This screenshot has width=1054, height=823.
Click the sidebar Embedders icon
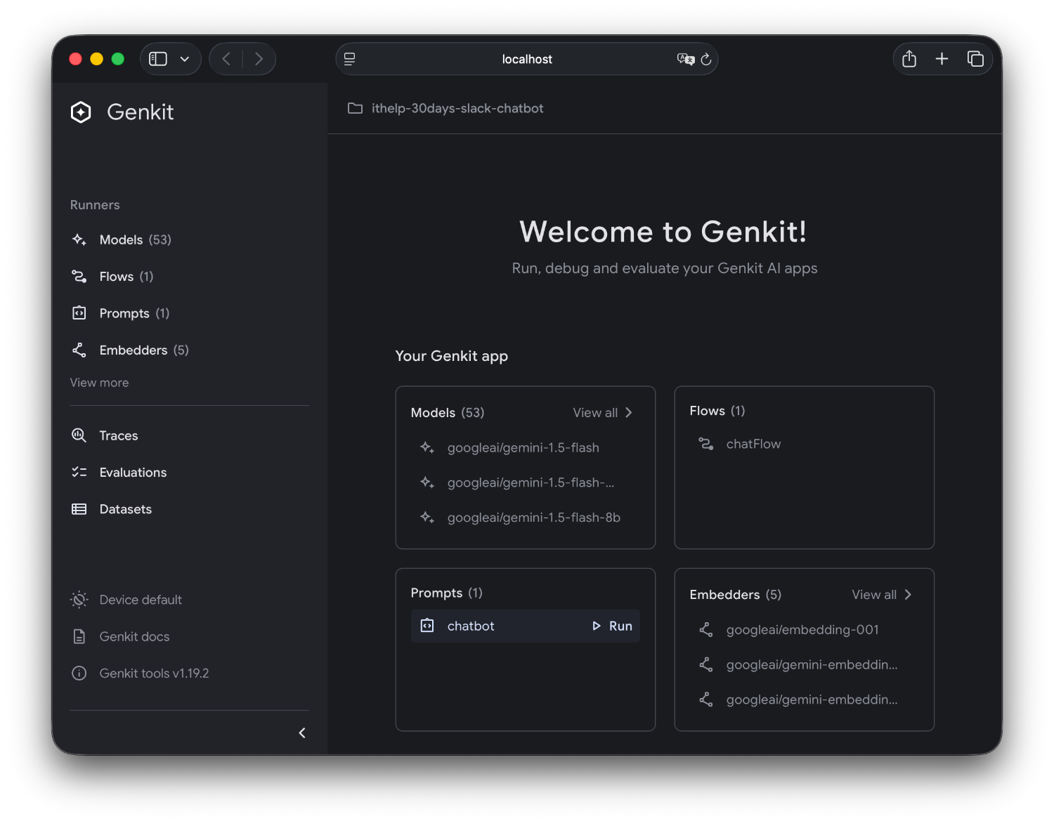tap(79, 350)
